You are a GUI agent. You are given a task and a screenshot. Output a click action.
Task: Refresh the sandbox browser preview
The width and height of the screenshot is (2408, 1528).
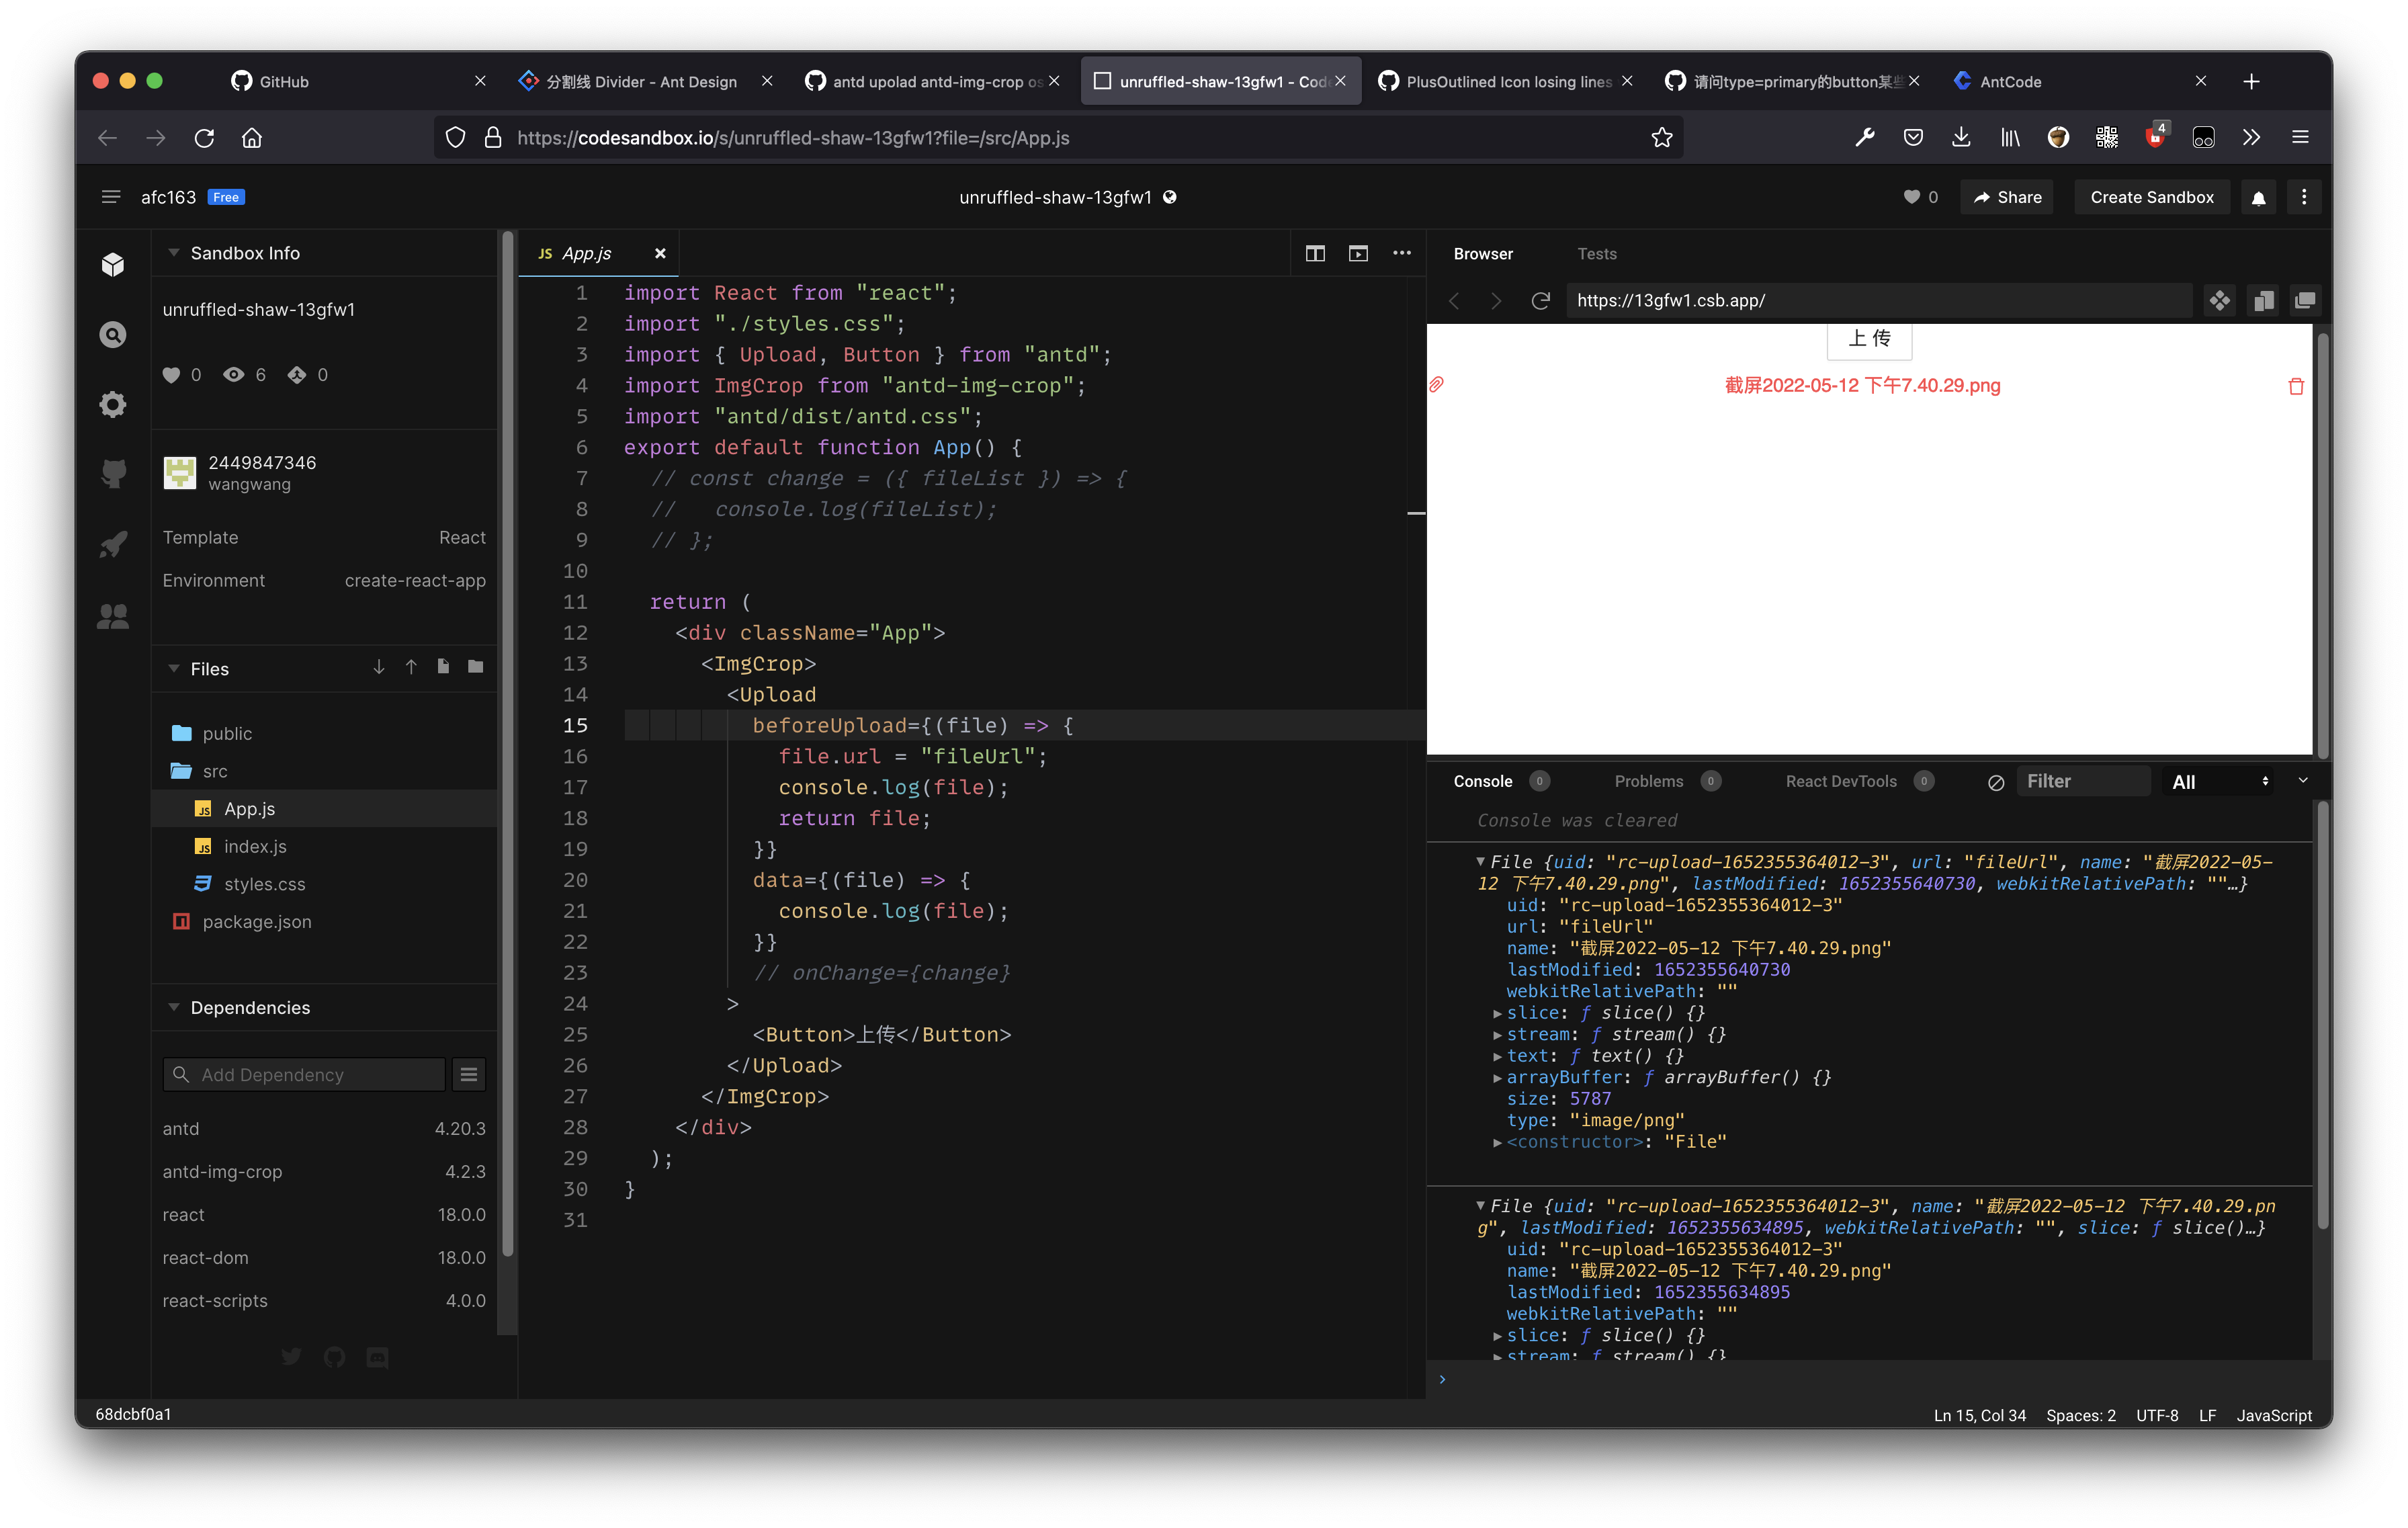1541,300
